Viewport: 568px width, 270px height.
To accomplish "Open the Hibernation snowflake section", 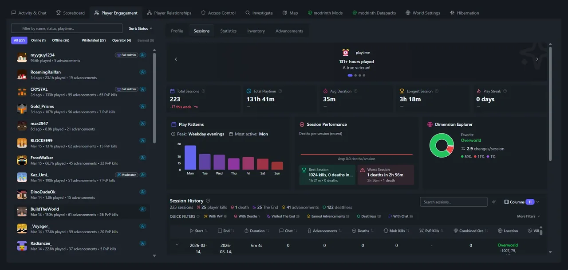I will point(451,12).
